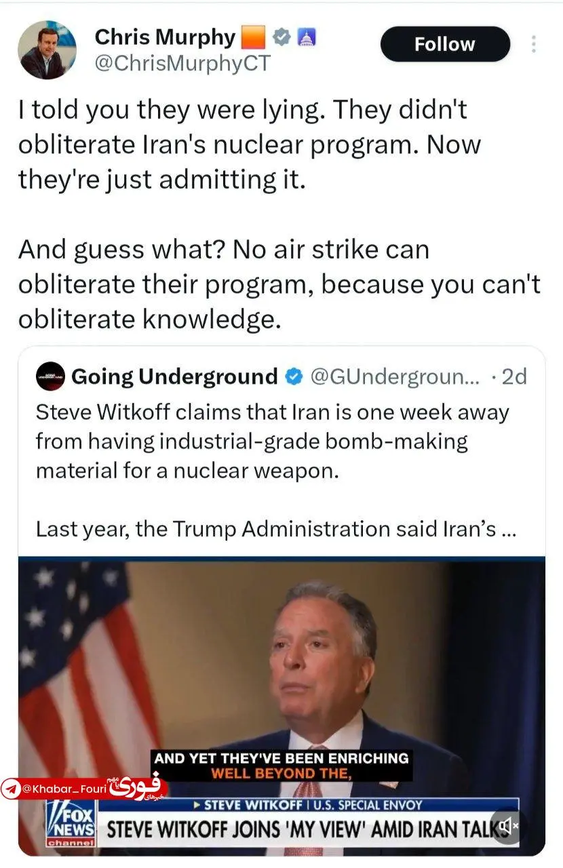This screenshot has width=563, height=868.
Task: Click Chris Murphy's gray verified checkmark
Action: 280,38
